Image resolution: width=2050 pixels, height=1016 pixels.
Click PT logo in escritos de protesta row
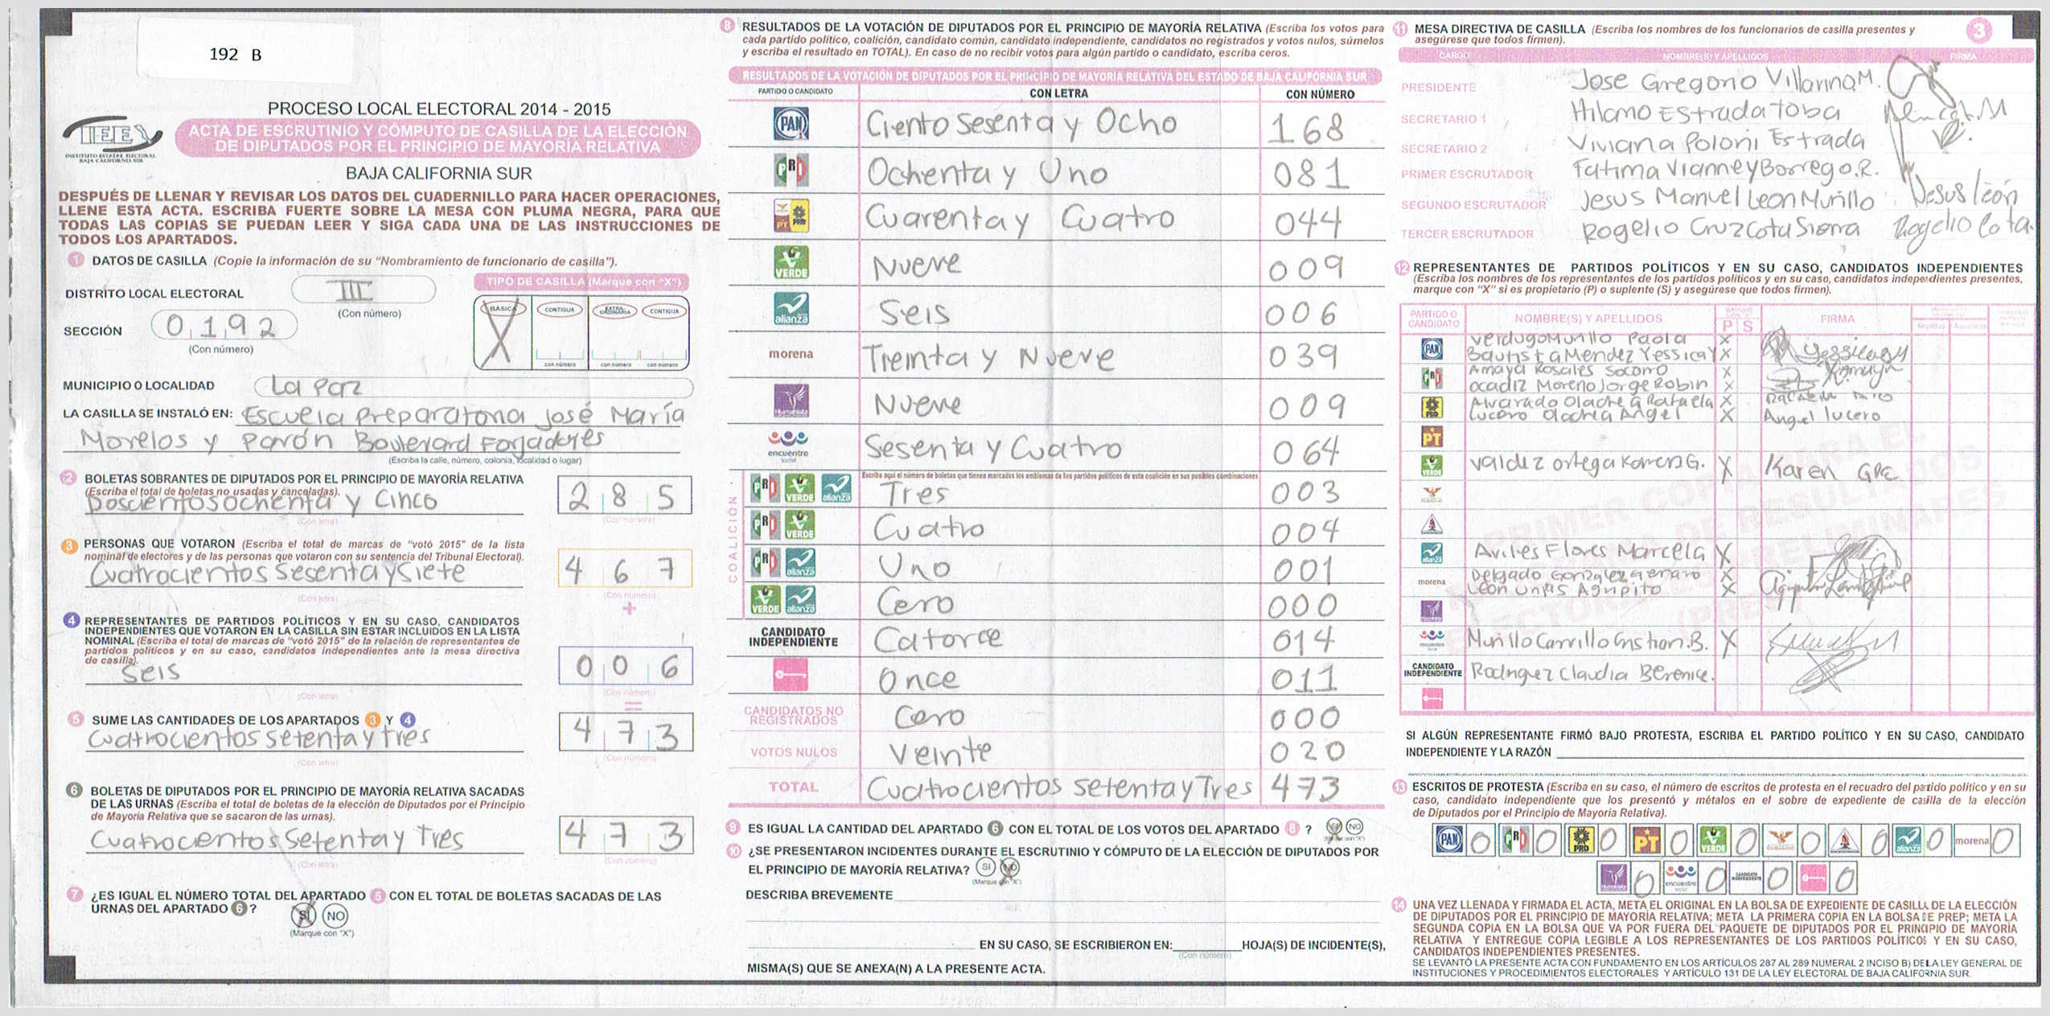pos(1646,841)
